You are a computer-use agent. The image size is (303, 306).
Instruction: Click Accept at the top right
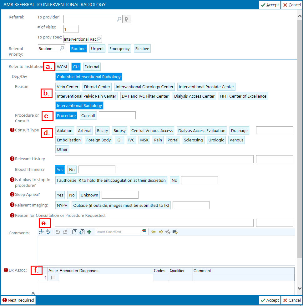coord(270,5)
